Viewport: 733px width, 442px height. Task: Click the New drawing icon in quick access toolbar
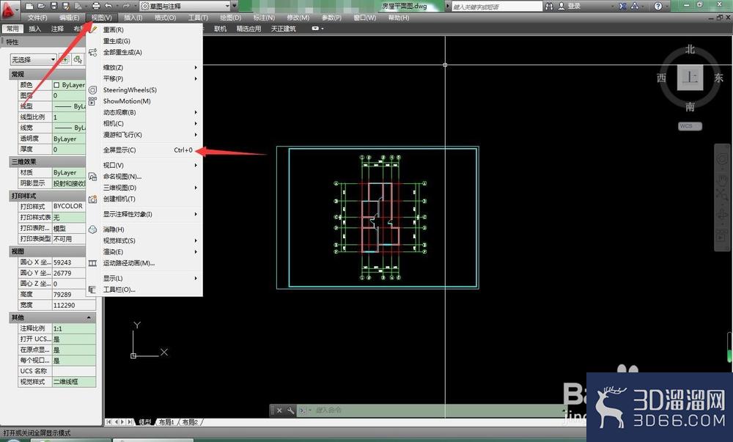[29, 6]
